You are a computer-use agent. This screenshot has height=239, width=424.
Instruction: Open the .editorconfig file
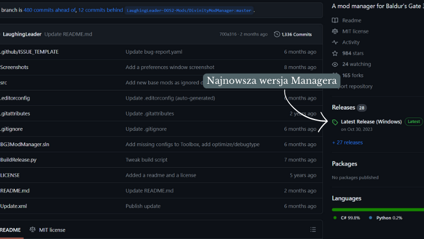[x=15, y=98]
